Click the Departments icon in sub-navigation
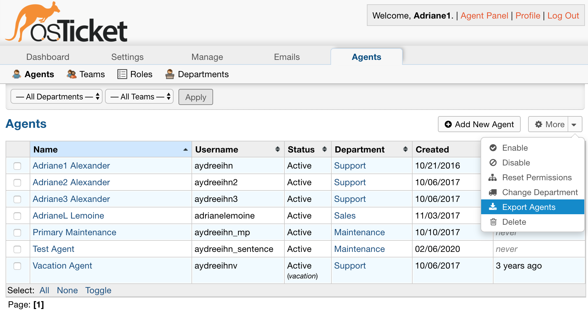This screenshot has width=588, height=313. tap(170, 74)
